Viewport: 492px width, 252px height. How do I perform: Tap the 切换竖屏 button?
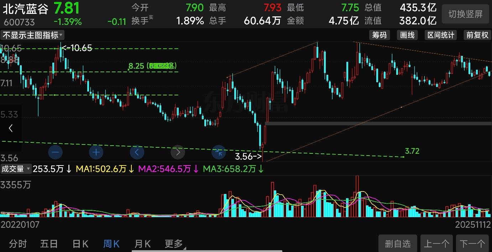pos(465,14)
